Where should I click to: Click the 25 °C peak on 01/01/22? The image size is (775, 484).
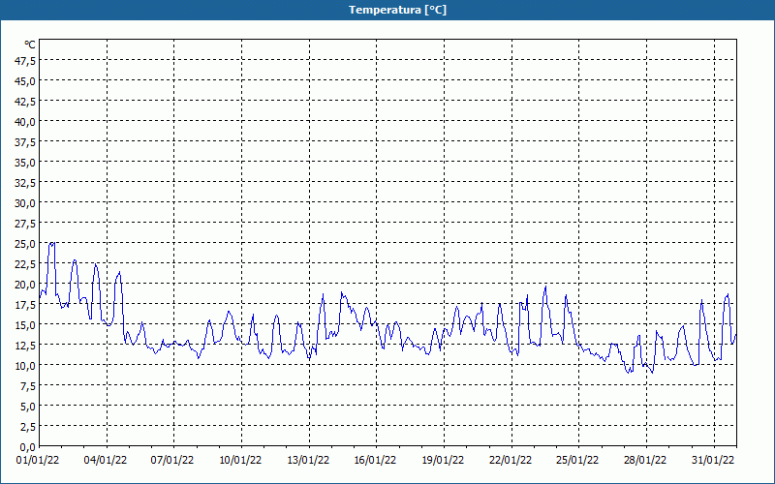point(51,243)
